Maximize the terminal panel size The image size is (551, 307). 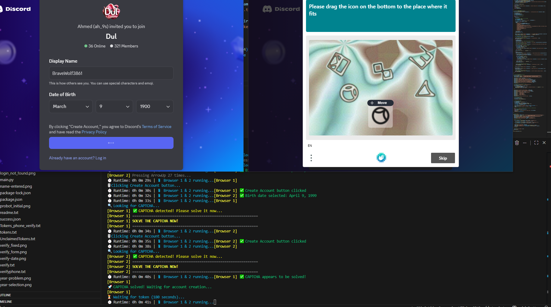pos(536,143)
